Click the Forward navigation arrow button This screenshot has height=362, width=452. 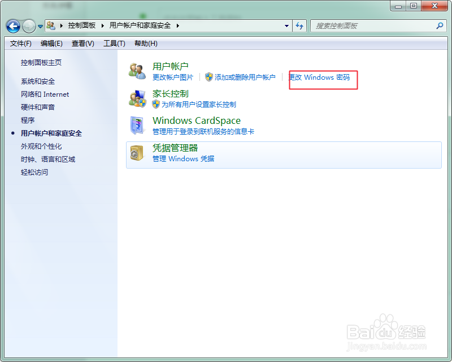[29, 26]
